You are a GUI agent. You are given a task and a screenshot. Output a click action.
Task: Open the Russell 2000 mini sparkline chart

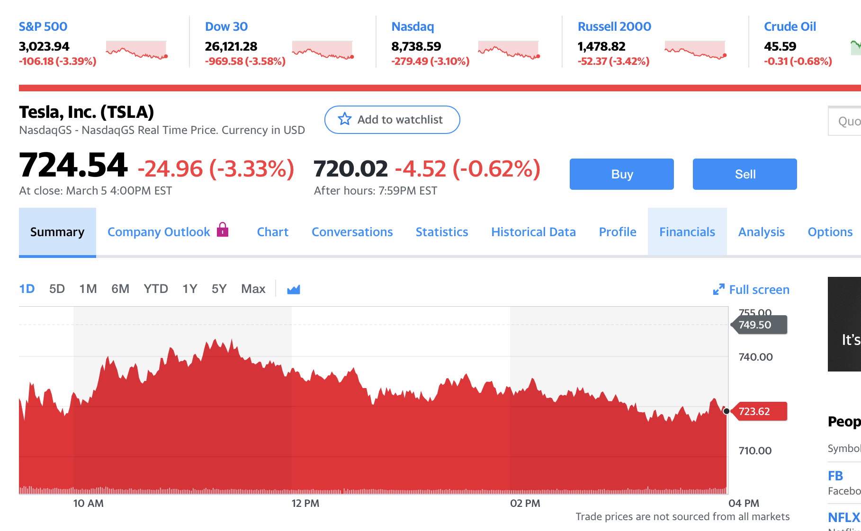695,50
